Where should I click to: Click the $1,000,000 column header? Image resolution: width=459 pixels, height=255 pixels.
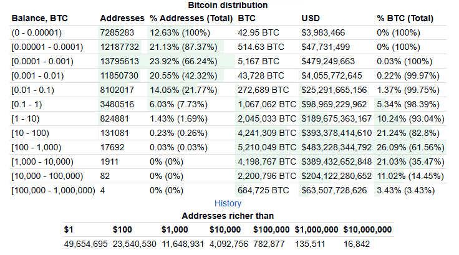316,229
